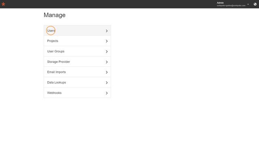This screenshot has height=153, width=259.
Task: Click the chevron beside Webhooks
Action: [107, 93]
